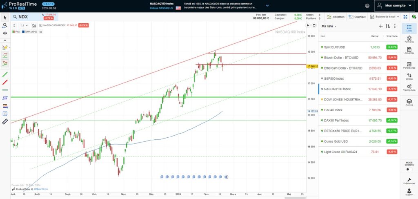Sort by the Nom column header
Image resolution: width=418 pixels, height=199 pixels.
(323, 36)
